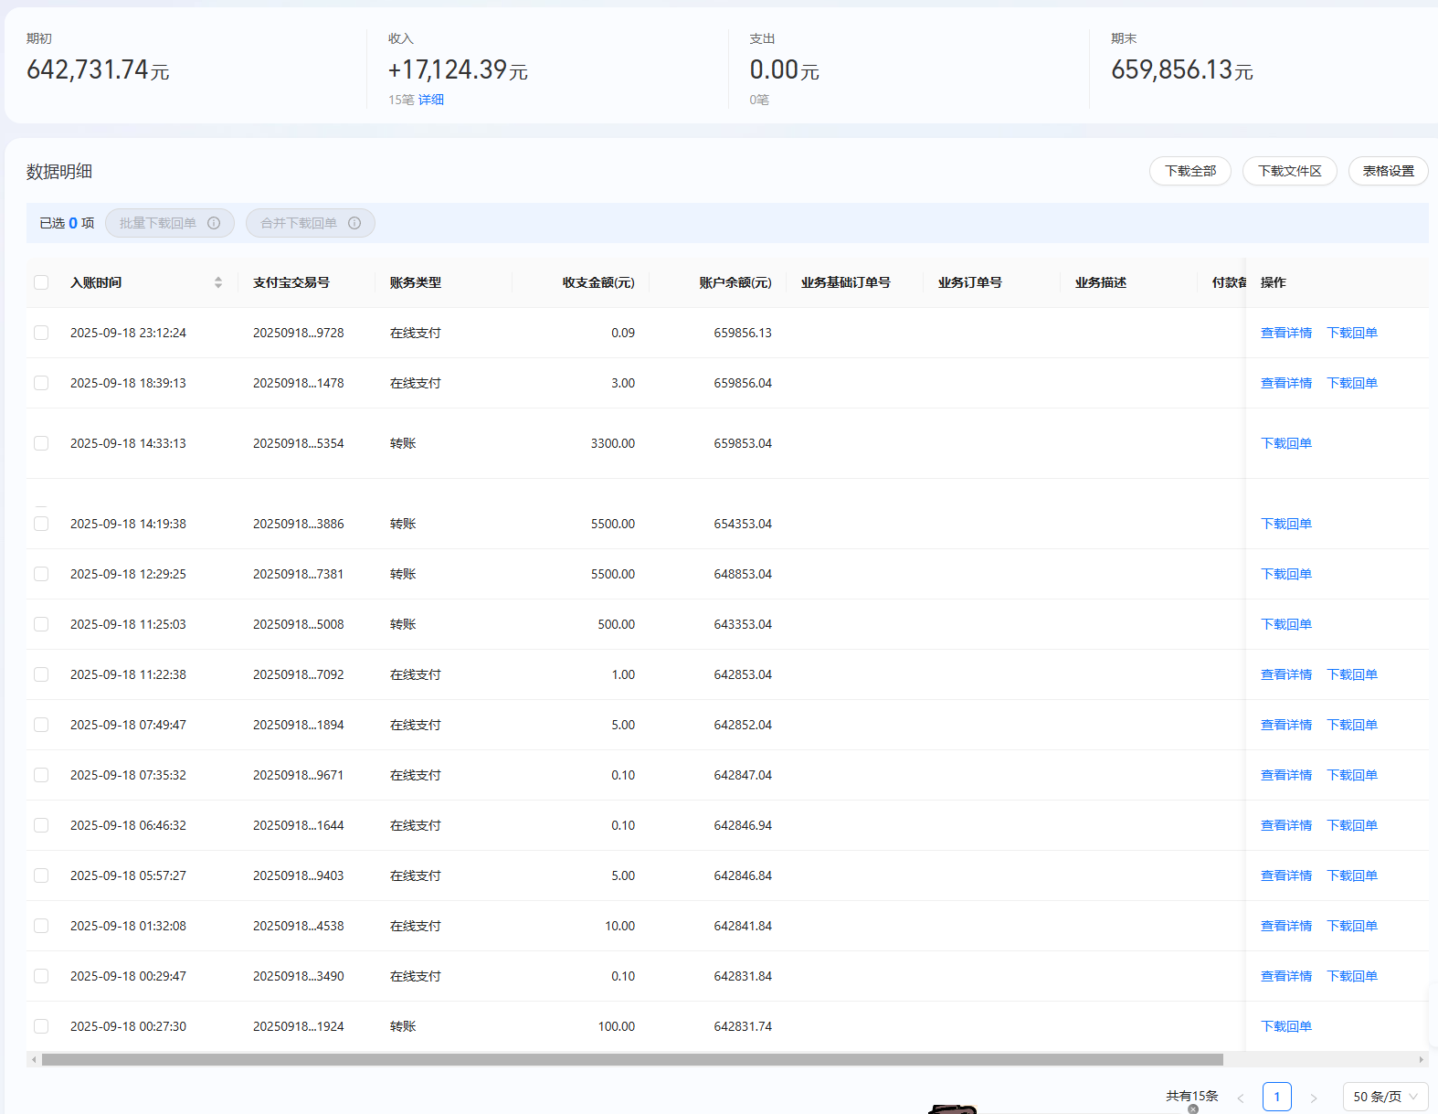The width and height of the screenshot is (1438, 1114).
Task: Toggle the select-all checkbox in header
Action: pos(41,282)
